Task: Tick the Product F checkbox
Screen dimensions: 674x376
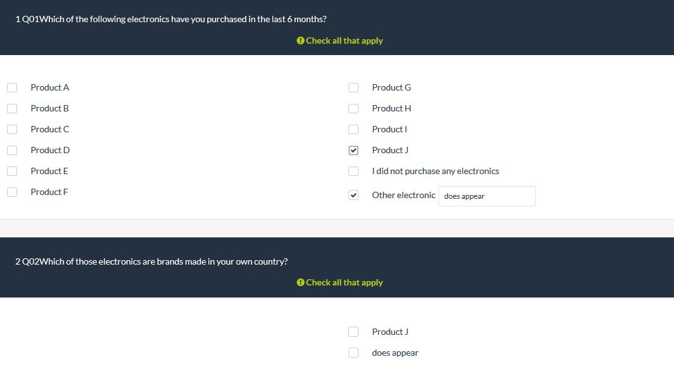Action: coord(12,192)
